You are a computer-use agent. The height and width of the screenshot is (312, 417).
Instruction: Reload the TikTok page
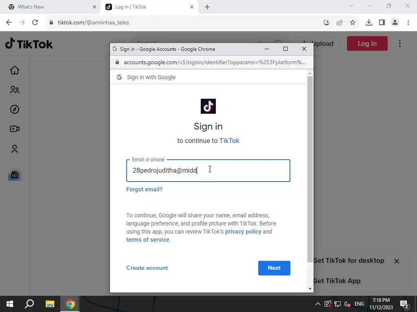pyautogui.click(x=35, y=22)
